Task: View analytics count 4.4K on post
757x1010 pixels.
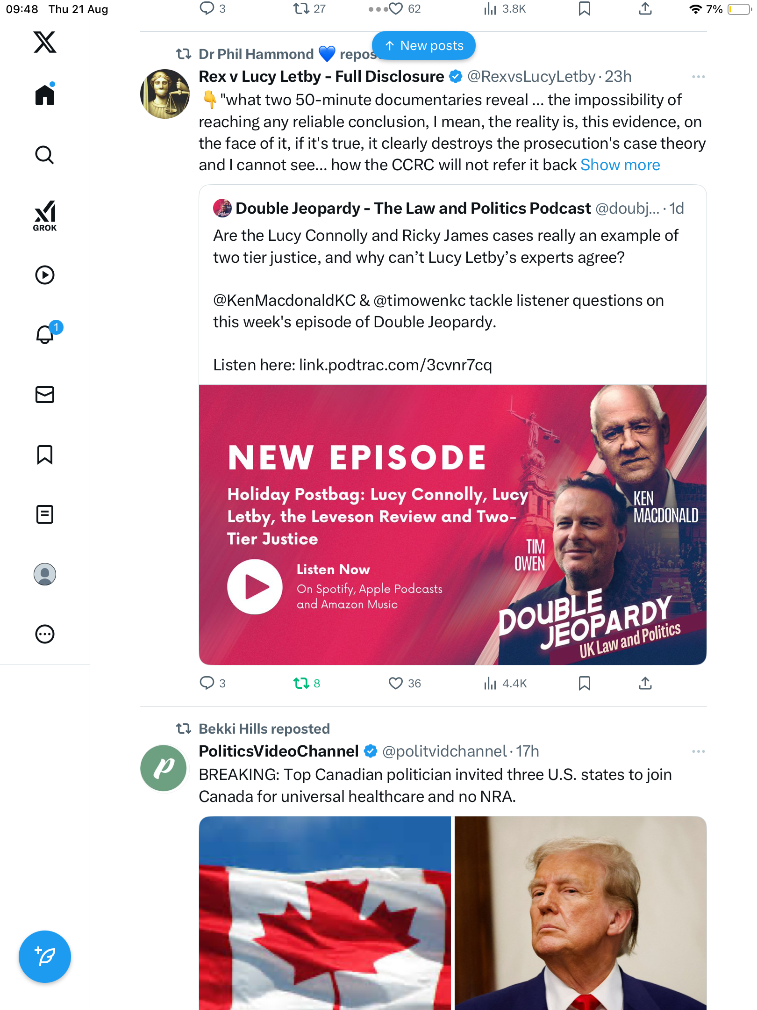Action: coord(506,684)
